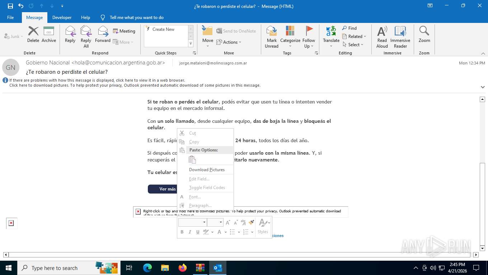This screenshot has height=275, width=488.
Task: Open Immersive Reader
Action: coord(400,37)
